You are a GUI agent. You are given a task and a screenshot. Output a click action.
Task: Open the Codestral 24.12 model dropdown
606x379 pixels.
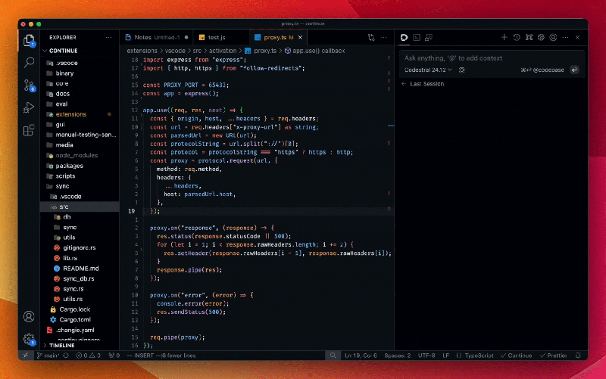(428, 70)
